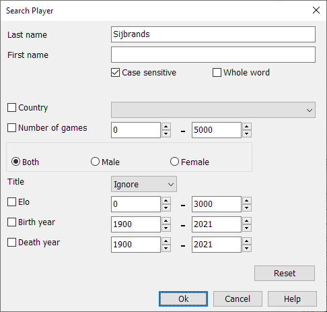Image resolution: width=327 pixels, height=312 pixels.
Task: Enable the Elo checkbox
Action: (x=11, y=202)
